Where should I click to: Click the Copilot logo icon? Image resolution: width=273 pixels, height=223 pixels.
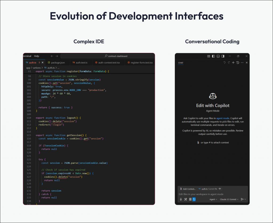(213, 96)
